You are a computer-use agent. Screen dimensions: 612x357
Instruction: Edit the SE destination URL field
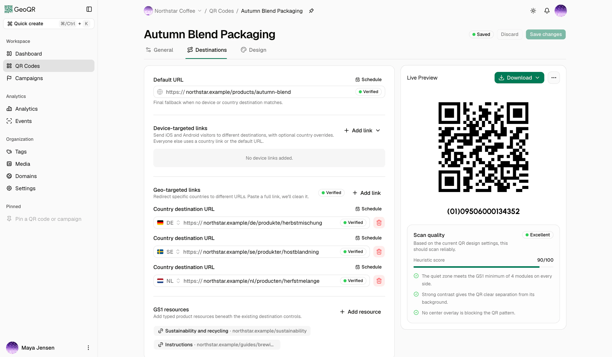[261, 252]
